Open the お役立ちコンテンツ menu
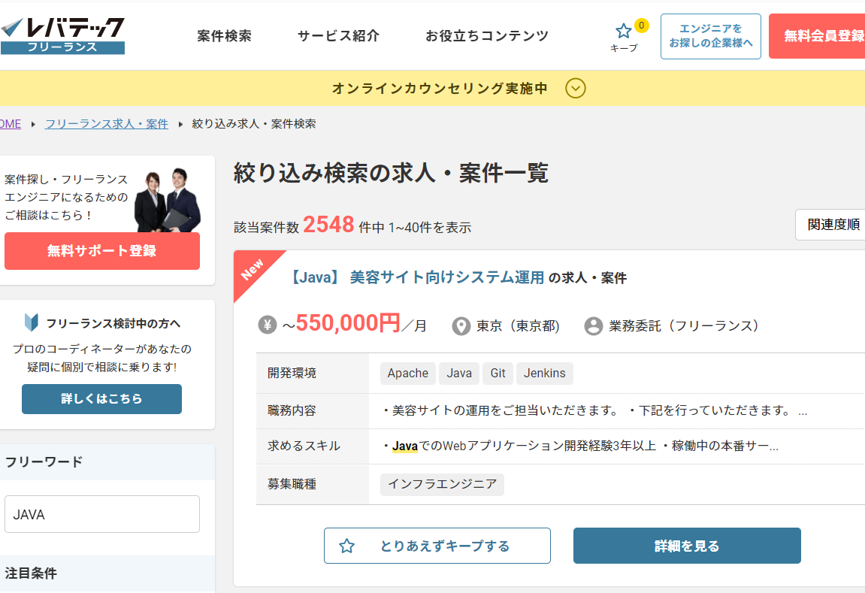Screen dimensions: 865x593 pos(486,36)
